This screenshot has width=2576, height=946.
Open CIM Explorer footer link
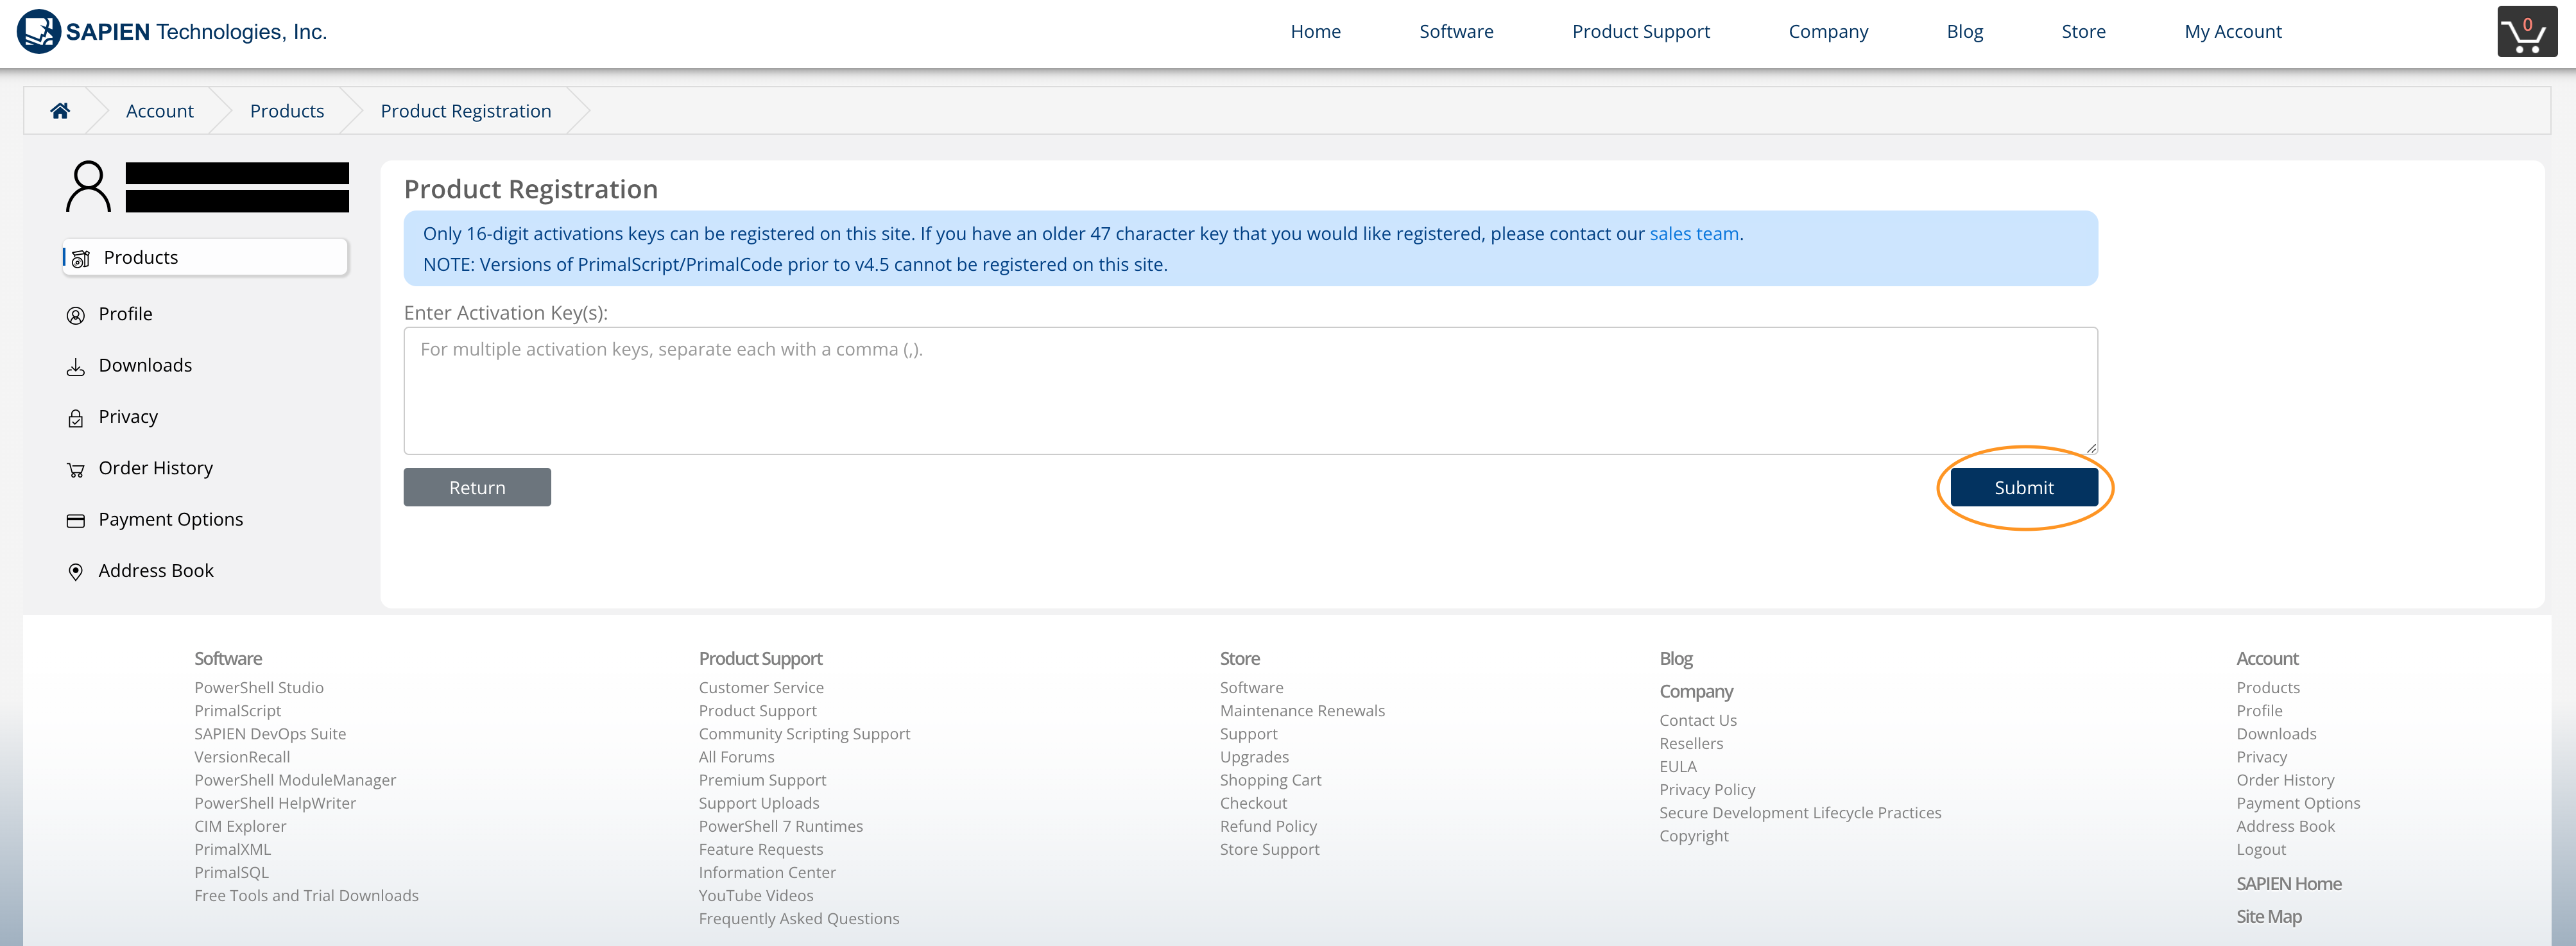[x=240, y=826]
